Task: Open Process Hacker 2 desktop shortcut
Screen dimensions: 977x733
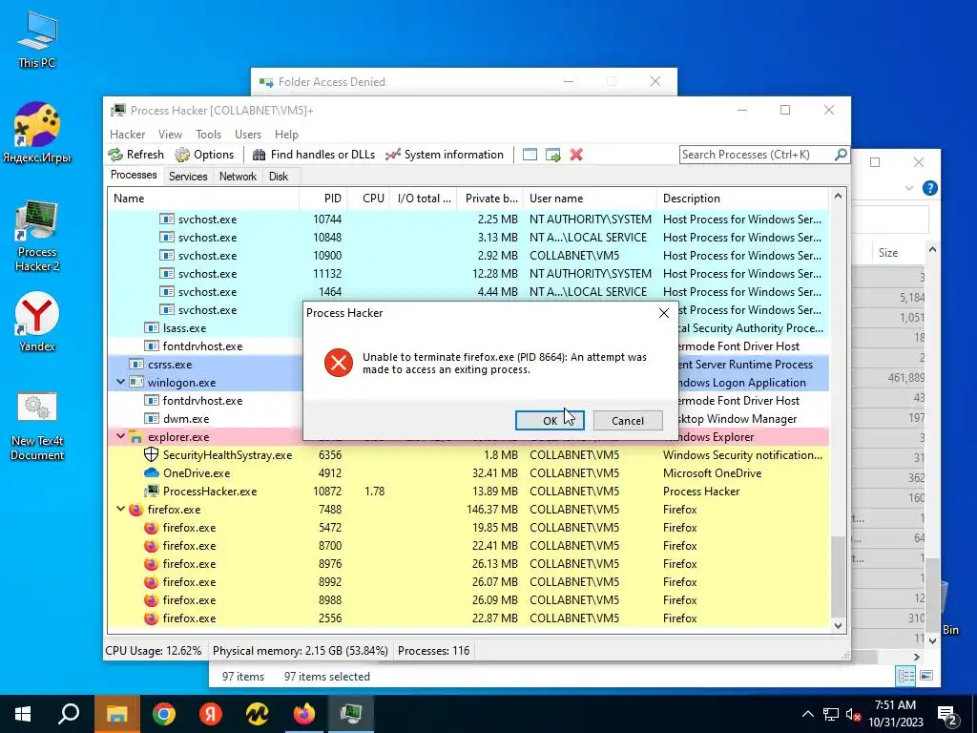Action: click(37, 237)
